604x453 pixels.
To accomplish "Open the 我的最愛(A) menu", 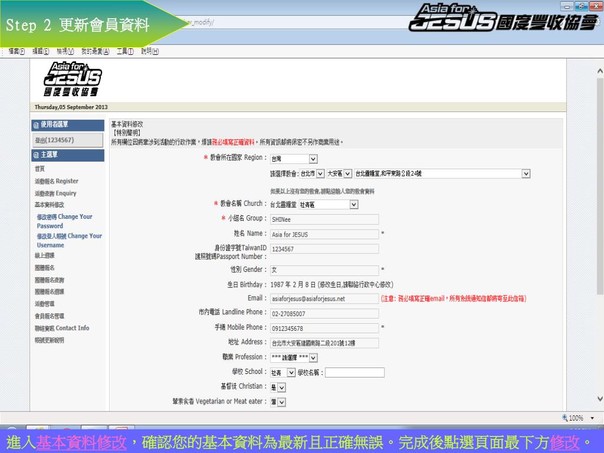I will coord(95,51).
